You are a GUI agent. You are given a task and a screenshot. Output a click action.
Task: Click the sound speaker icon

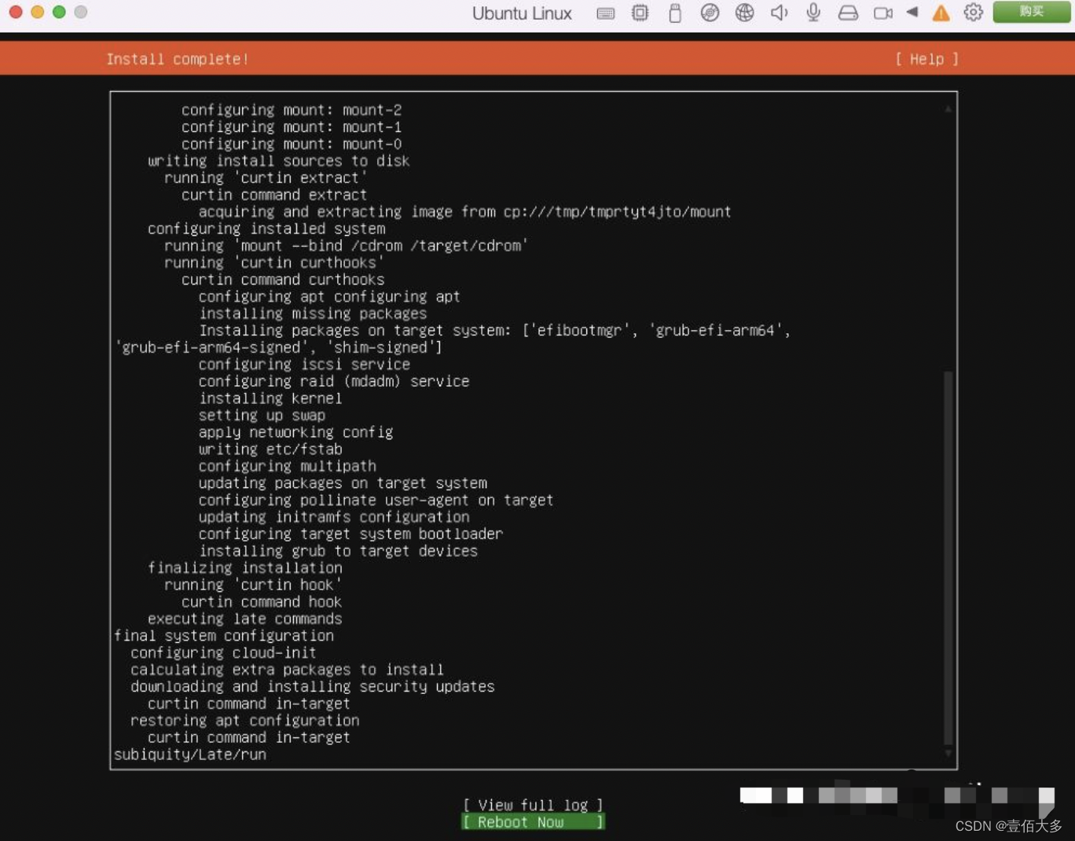pos(779,13)
